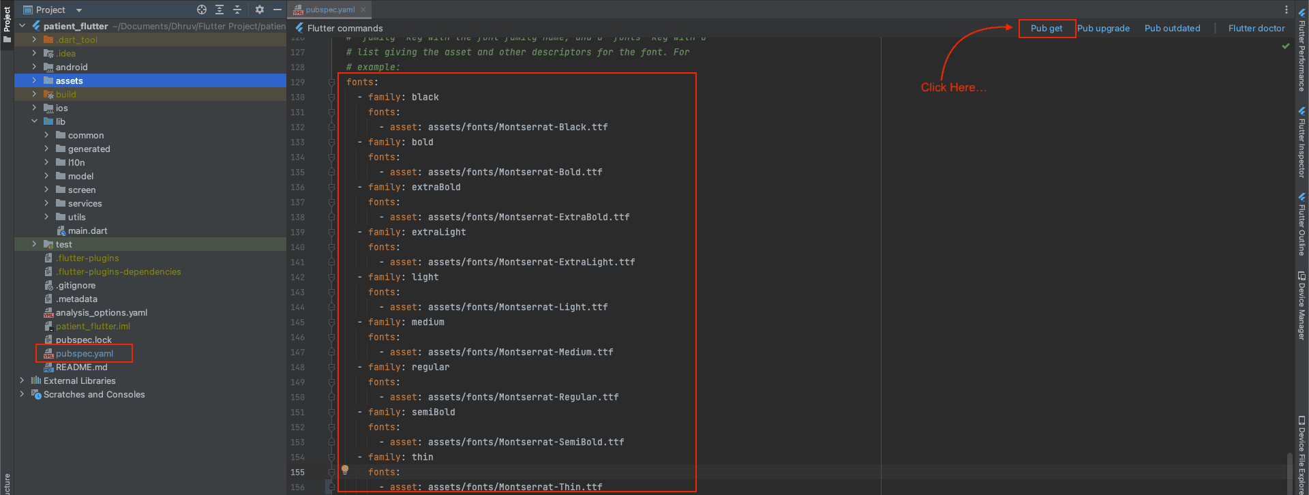Expand the External Libraries node

22,380
